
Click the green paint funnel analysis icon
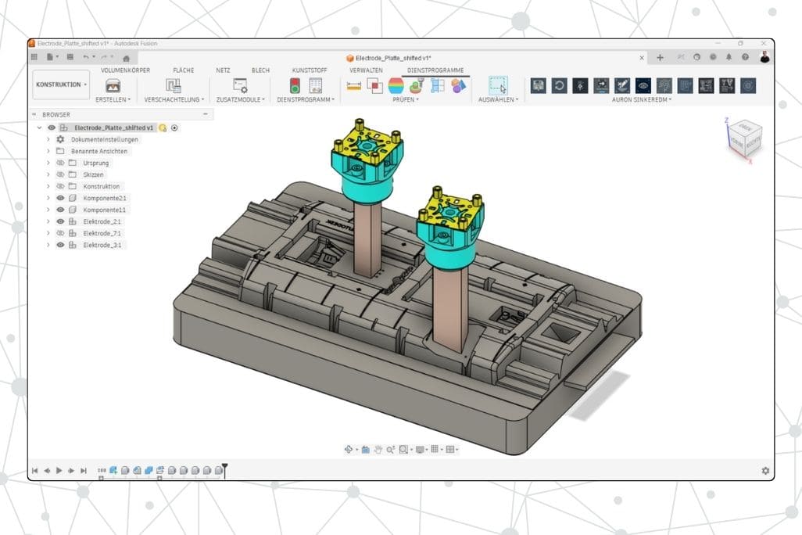(417, 85)
